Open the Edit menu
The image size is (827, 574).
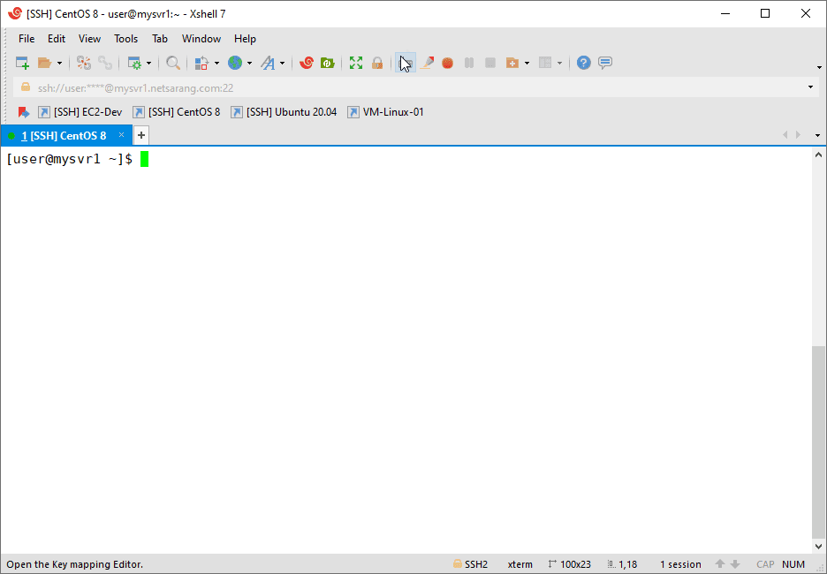click(x=57, y=39)
